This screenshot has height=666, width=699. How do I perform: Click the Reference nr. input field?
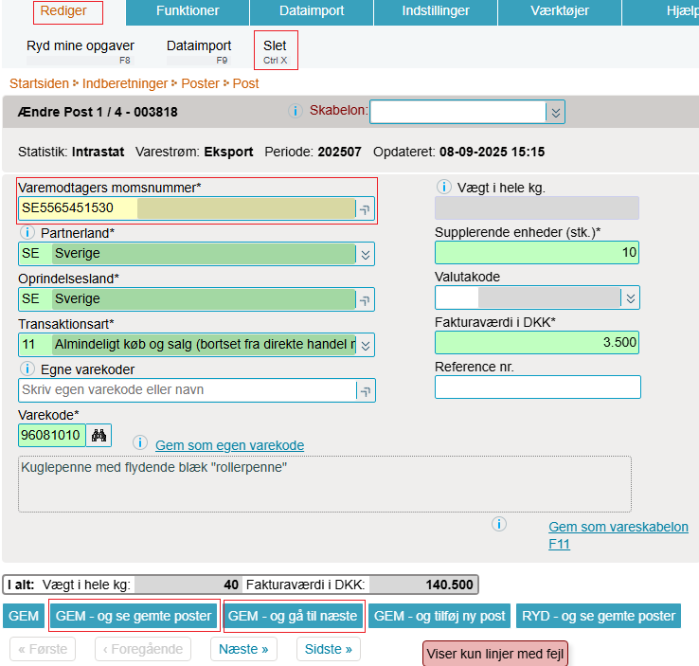537,387
